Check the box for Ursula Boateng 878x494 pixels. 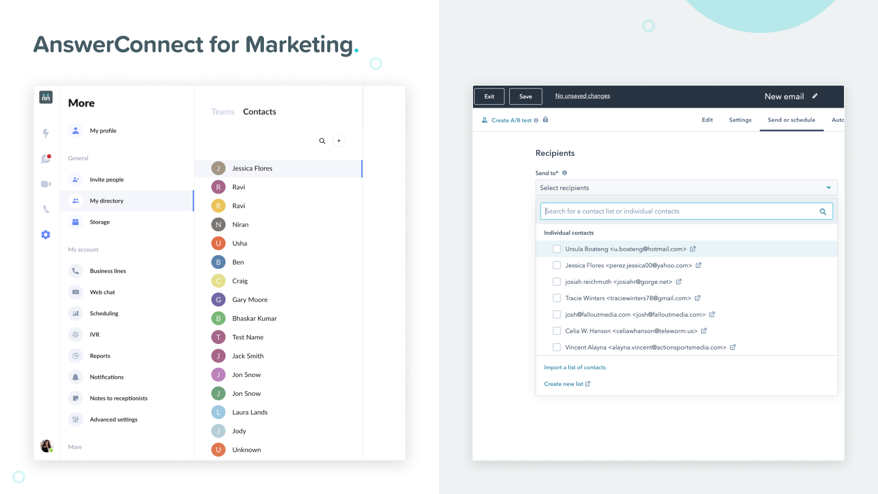pos(556,249)
